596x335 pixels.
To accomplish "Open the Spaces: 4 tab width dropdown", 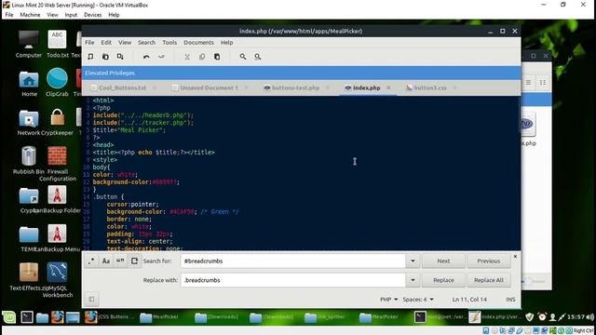I will (x=418, y=300).
